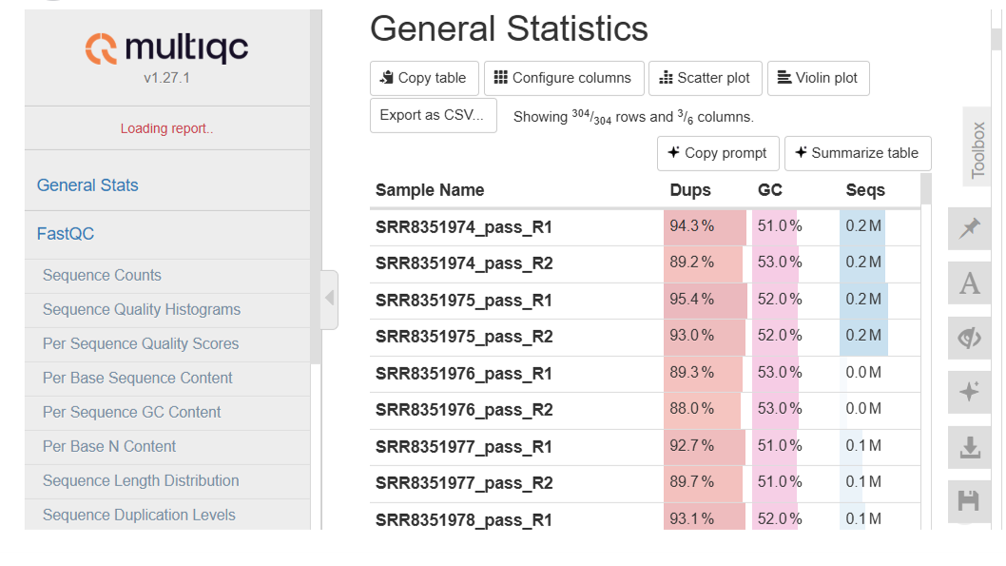Go to General Stats in sidebar
1006x566 pixels.
(x=87, y=185)
